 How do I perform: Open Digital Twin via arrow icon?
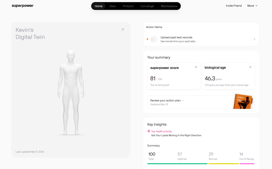(122, 30)
